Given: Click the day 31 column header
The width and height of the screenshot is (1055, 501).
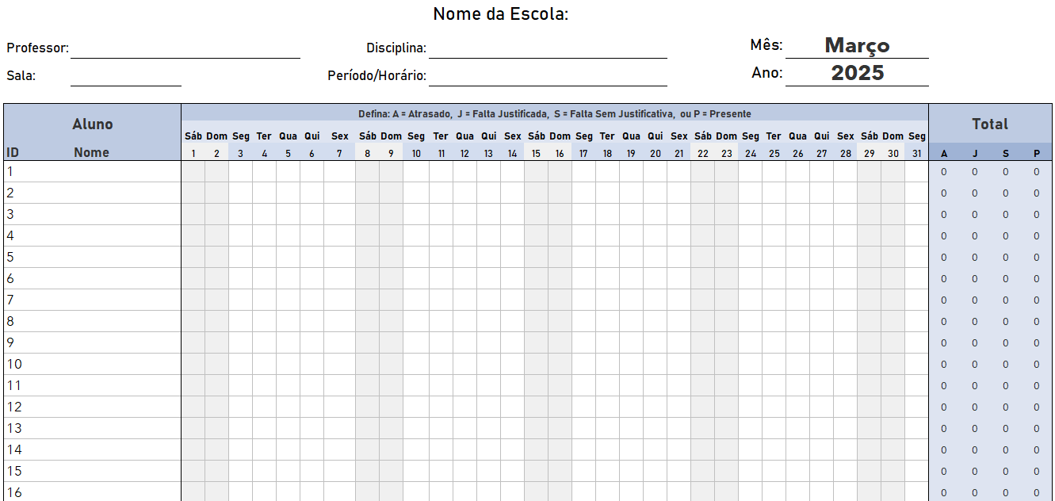Looking at the screenshot, I should pyautogui.click(x=916, y=154).
